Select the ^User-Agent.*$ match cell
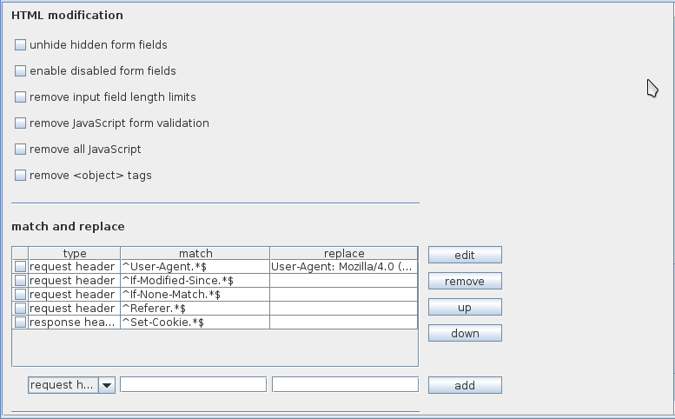This screenshot has height=419, width=675. pos(195,267)
